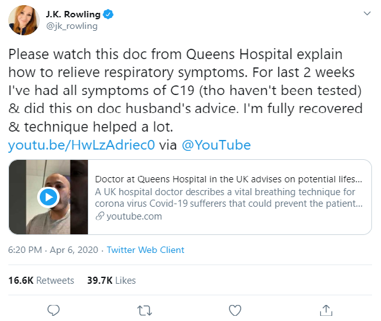Click the J.K. Rowling display name

tap(73, 14)
